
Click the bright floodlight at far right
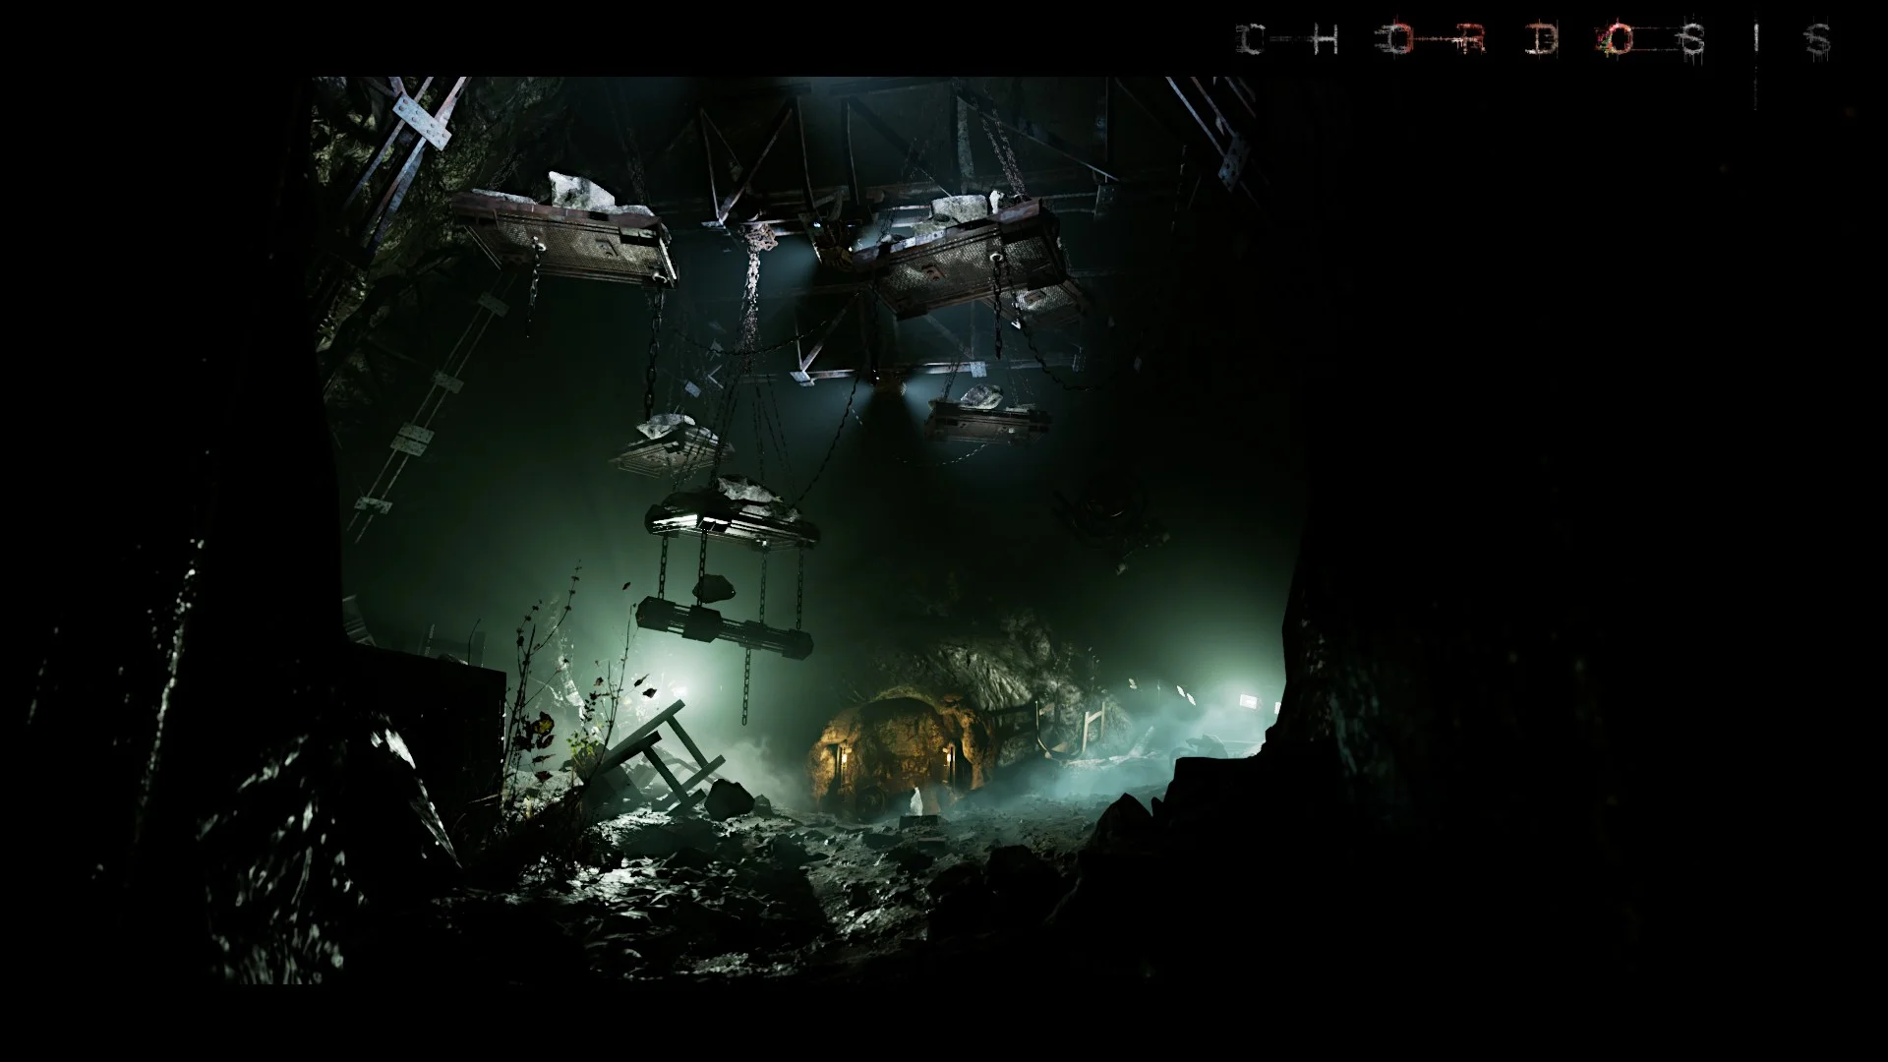pyautogui.click(x=1249, y=700)
